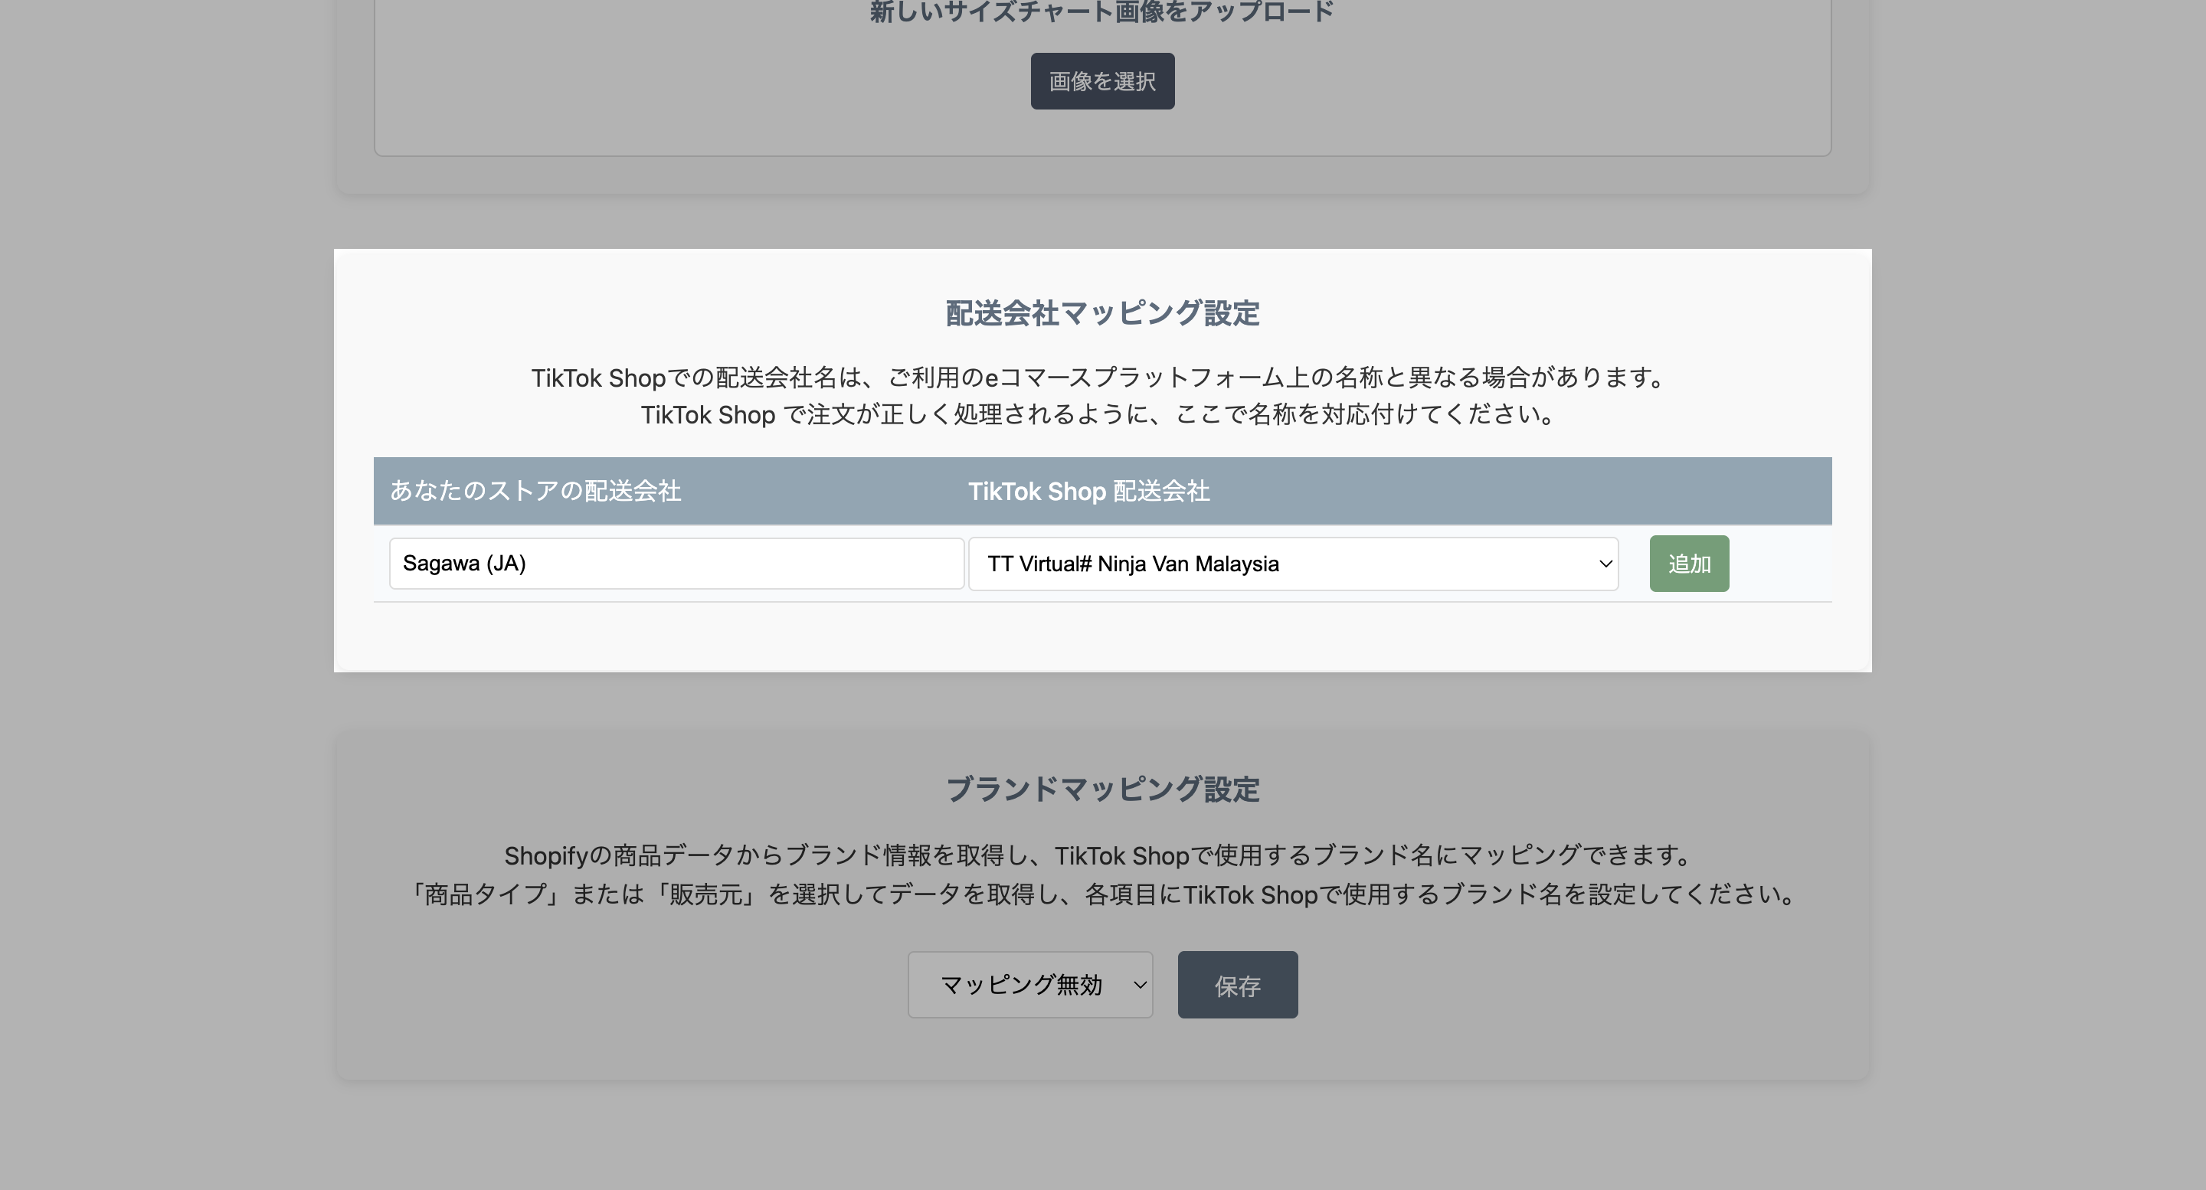Click the ブランドマッピング設定 heading
The height and width of the screenshot is (1190, 2206).
point(1101,789)
